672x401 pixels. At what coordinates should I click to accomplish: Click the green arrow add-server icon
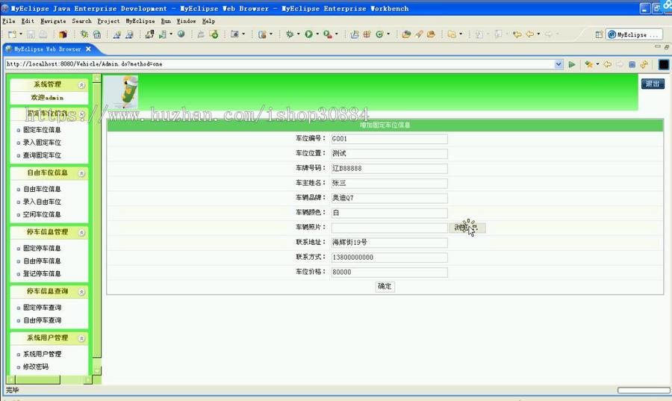coord(214,34)
